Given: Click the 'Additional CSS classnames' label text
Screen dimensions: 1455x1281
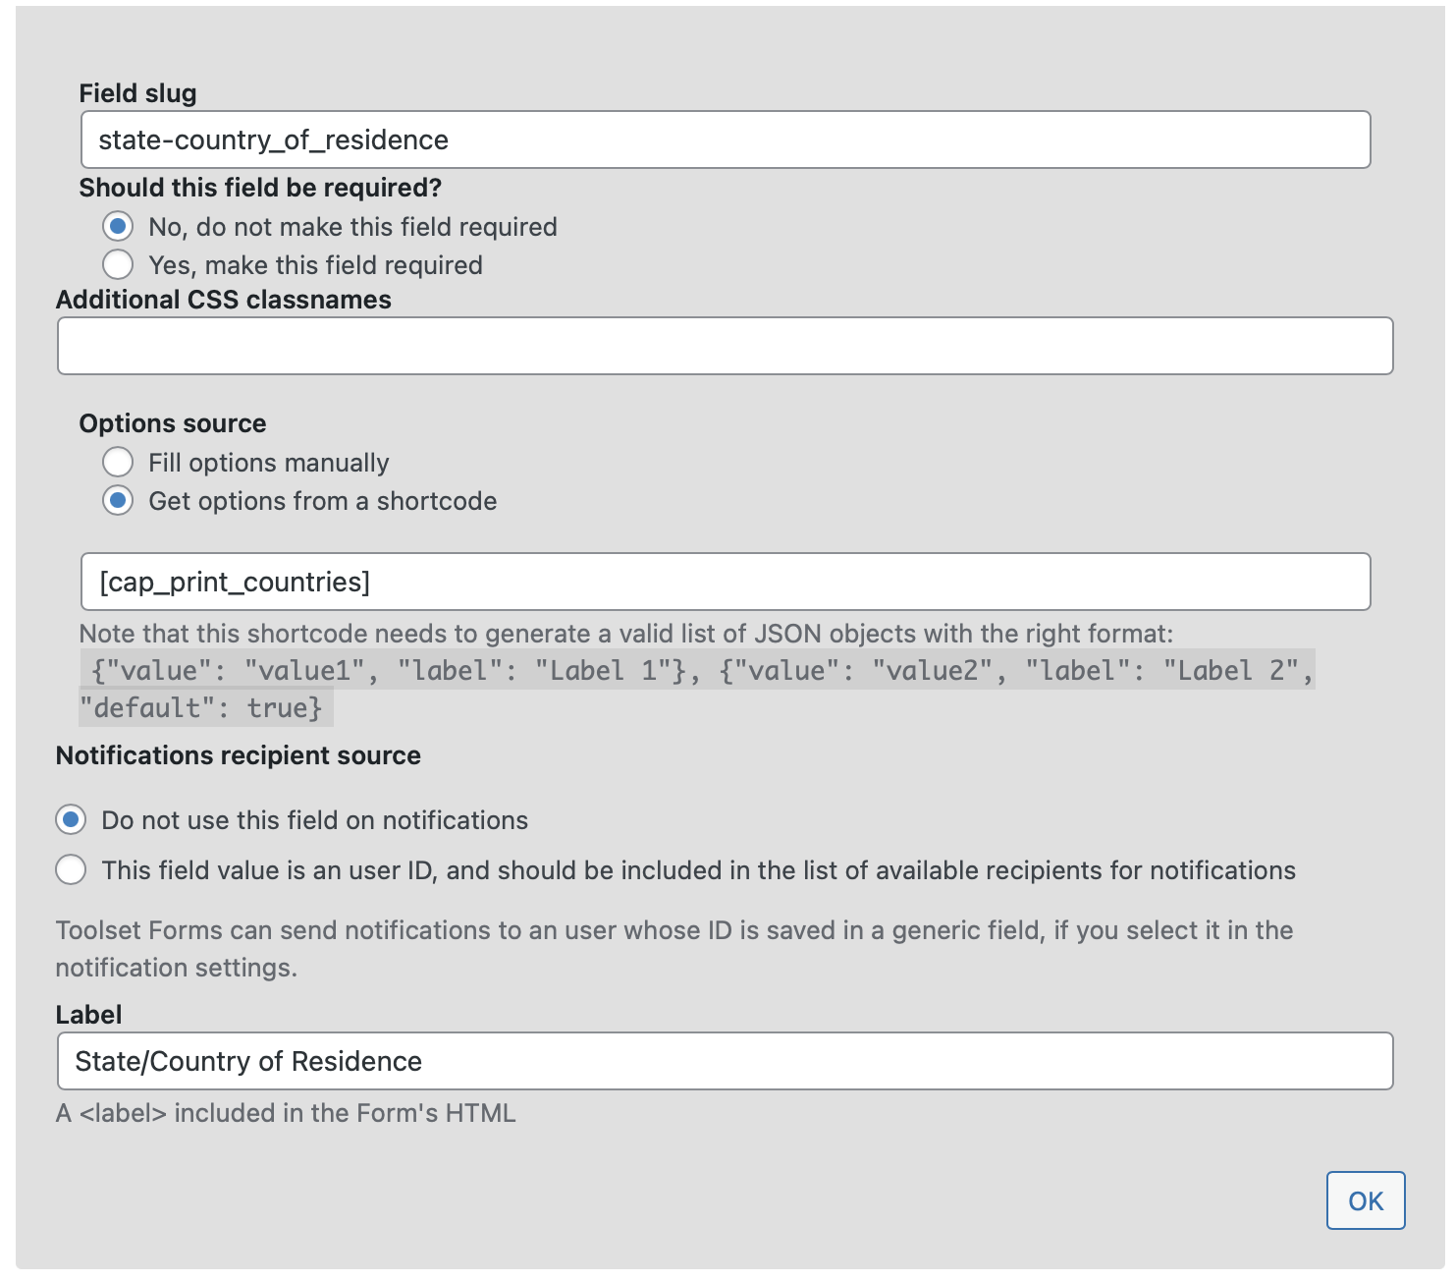Looking at the screenshot, I should (224, 300).
